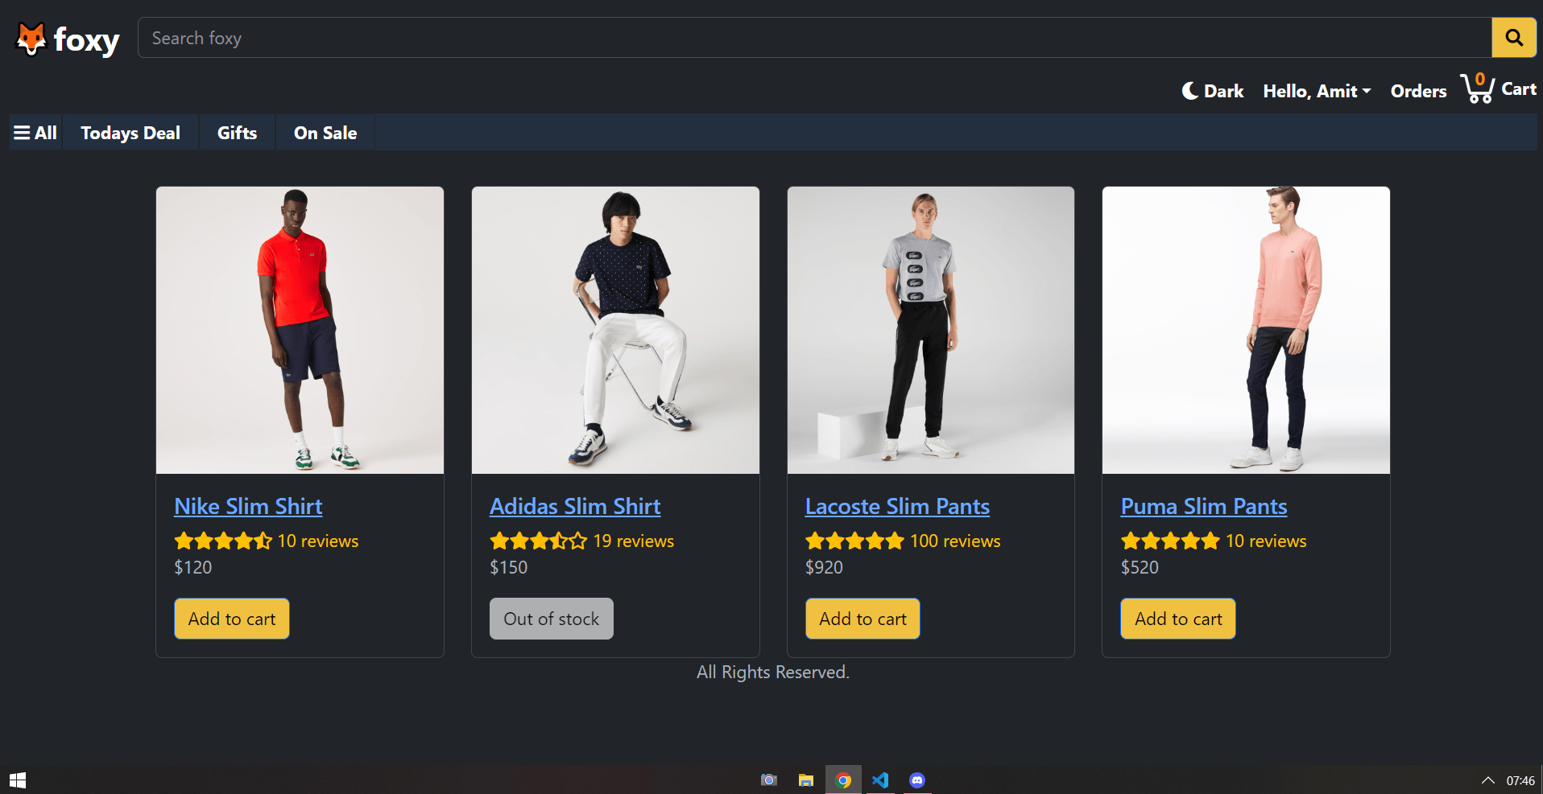Select the On Sale tab
Screen dimensions: 1543x794
(325, 132)
